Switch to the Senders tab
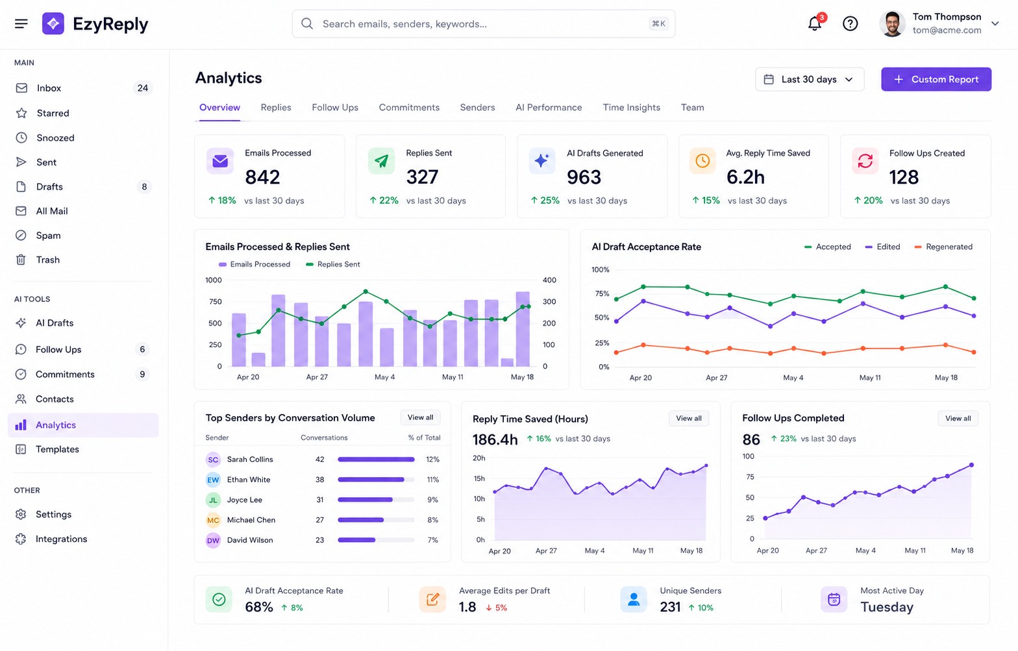1018x651 pixels. click(x=477, y=108)
